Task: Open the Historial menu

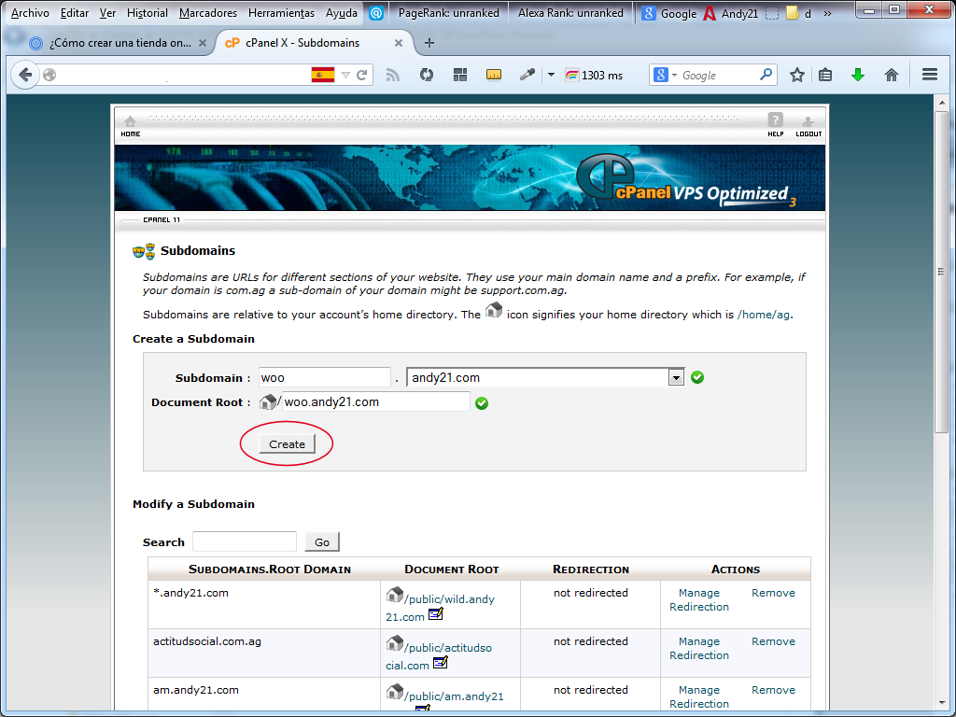Action: (x=147, y=13)
